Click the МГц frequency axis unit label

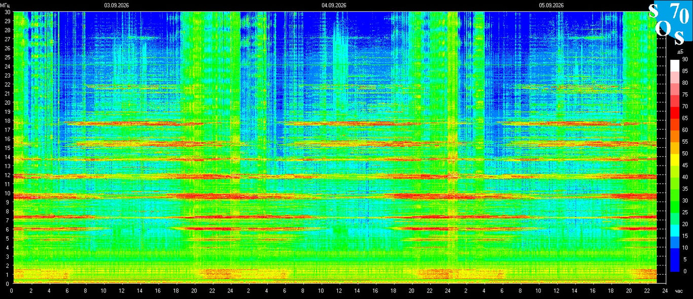click(5, 5)
